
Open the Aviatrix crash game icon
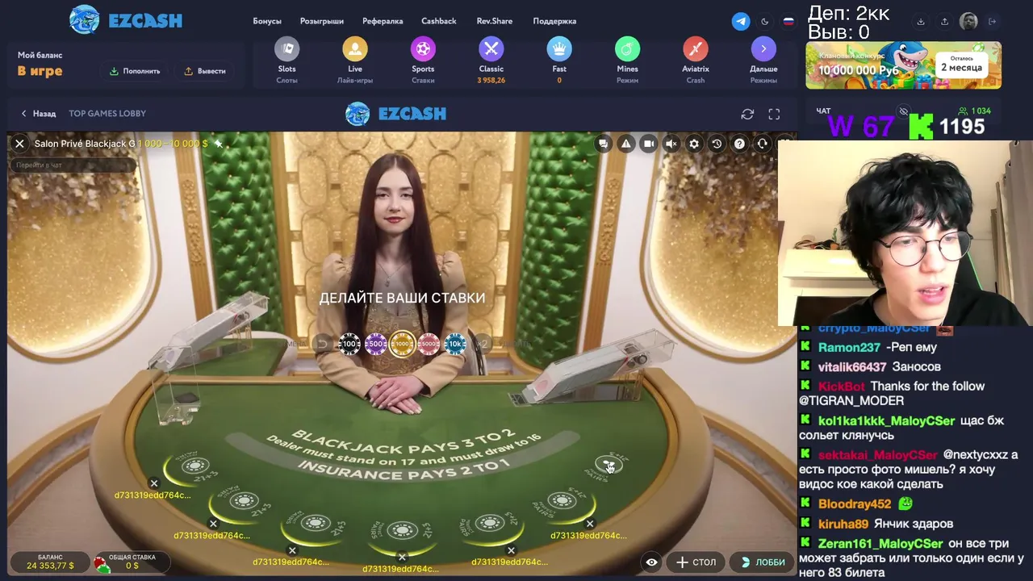coord(696,49)
